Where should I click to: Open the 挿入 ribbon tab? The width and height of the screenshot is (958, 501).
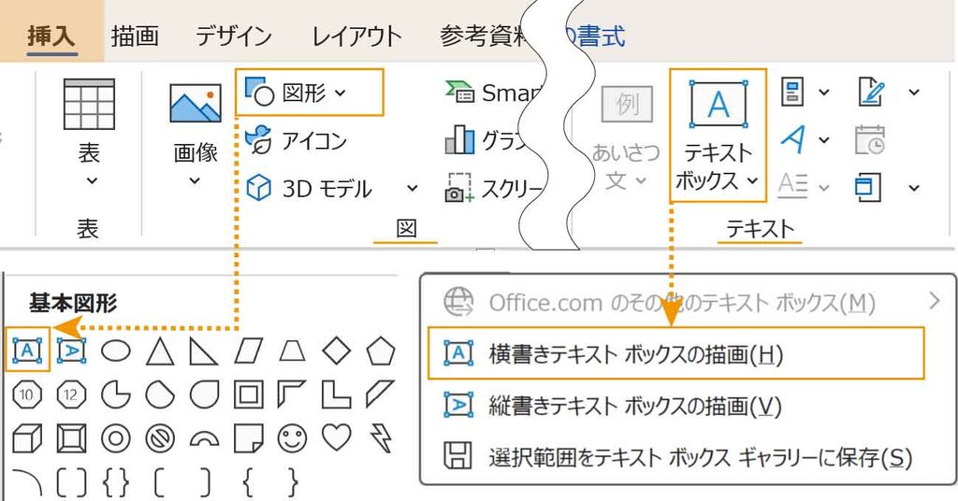(x=51, y=35)
